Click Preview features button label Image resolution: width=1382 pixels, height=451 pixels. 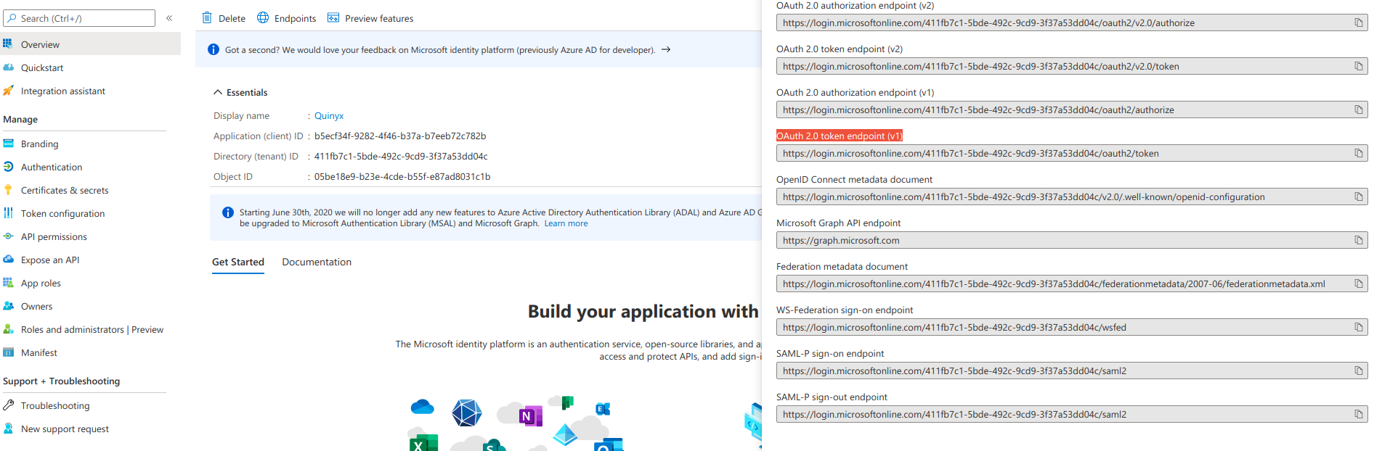(379, 19)
